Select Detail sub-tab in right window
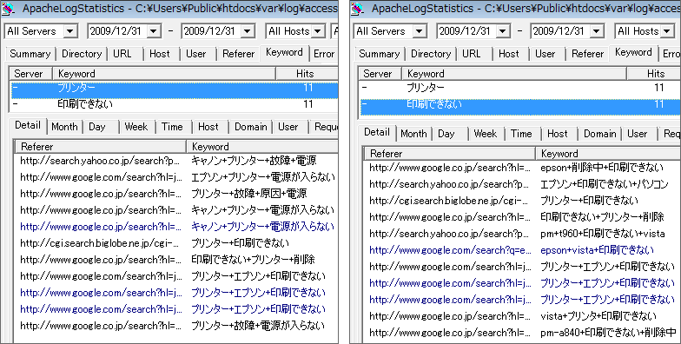681x344 pixels. 377,132
